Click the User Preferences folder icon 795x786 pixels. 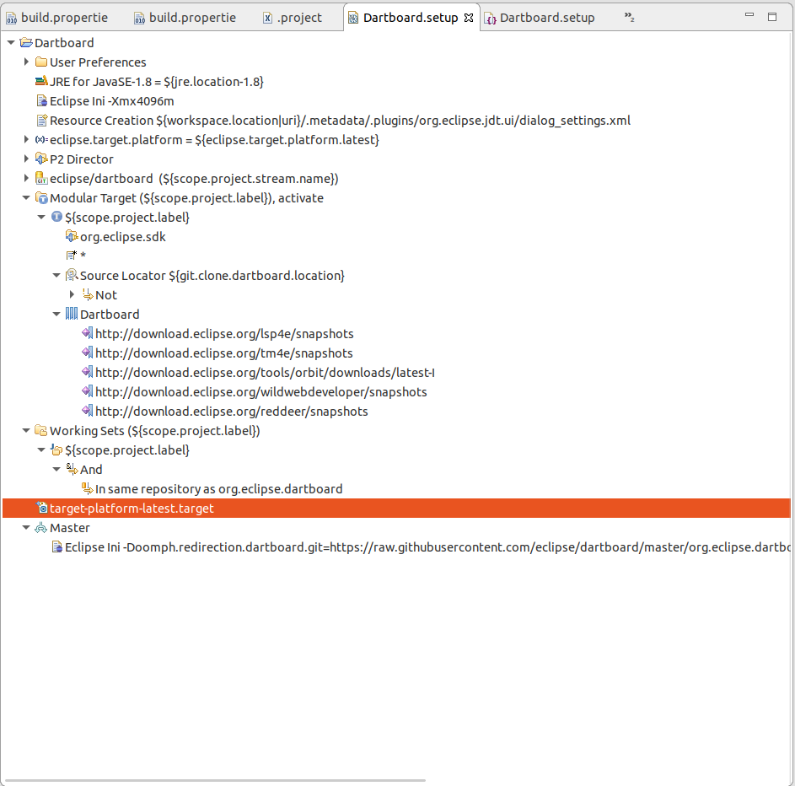tap(41, 62)
